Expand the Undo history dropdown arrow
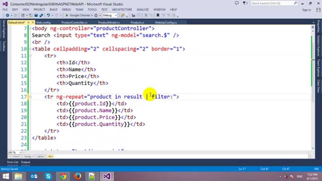The width and height of the screenshot is (322, 181). (x=53, y=15)
